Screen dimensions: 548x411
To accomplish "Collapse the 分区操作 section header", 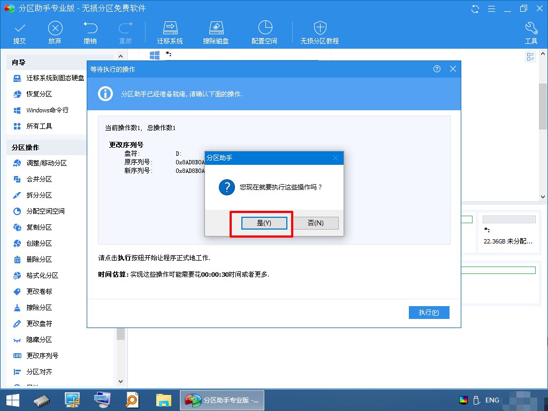I will [x=47, y=148].
